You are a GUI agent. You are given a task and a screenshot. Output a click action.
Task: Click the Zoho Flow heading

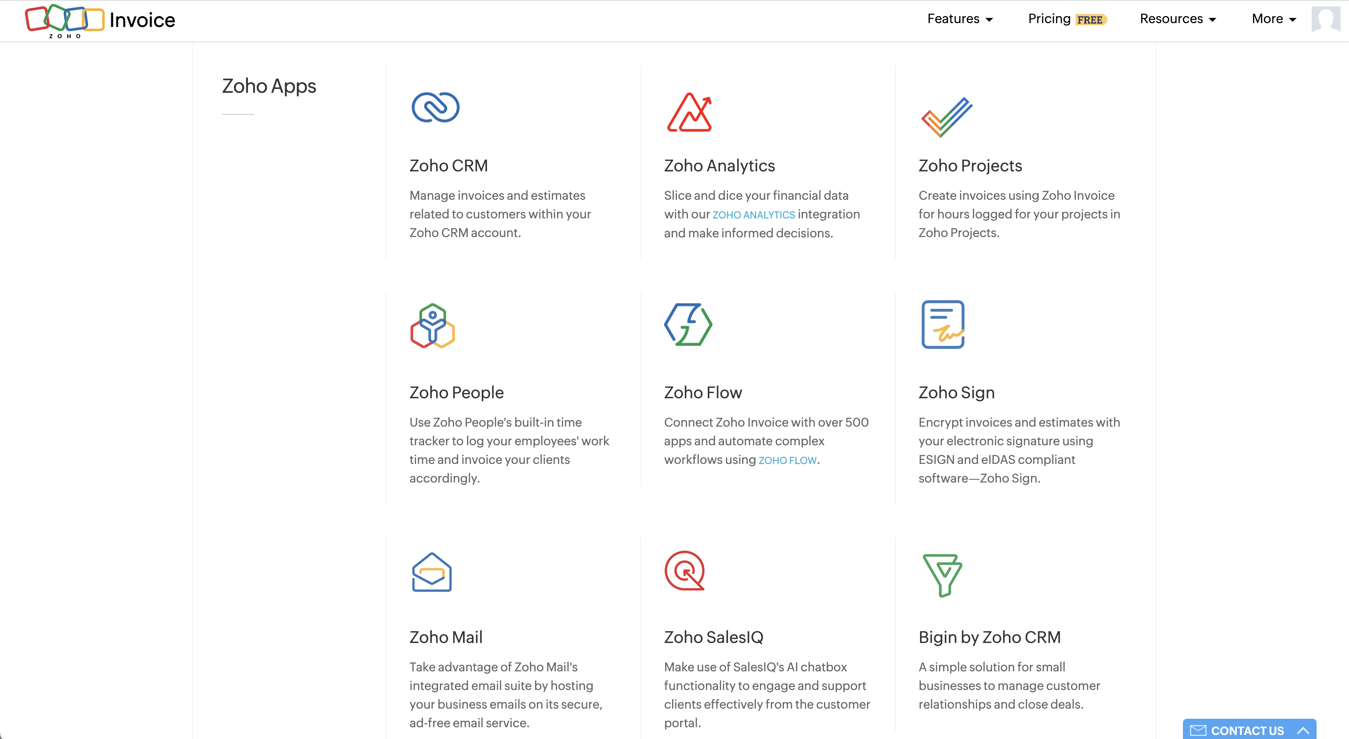[x=703, y=392]
